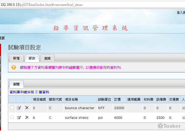Click the 'bounce character' cell
Viewport: 185px width, 131px height.
coord(79,108)
